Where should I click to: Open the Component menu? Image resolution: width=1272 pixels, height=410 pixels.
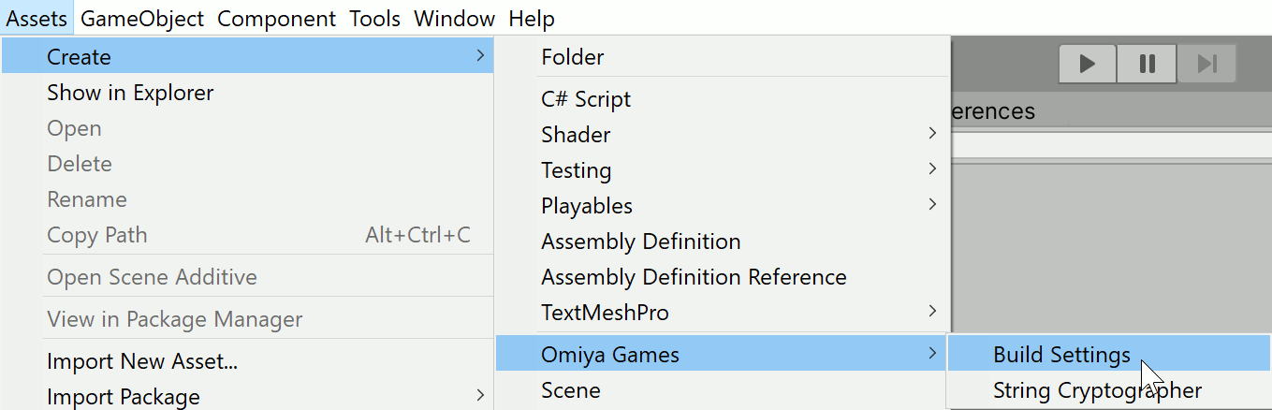(x=276, y=18)
